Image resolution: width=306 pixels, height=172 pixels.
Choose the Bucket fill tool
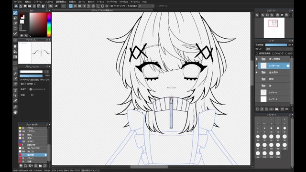(x=15, y=52)
